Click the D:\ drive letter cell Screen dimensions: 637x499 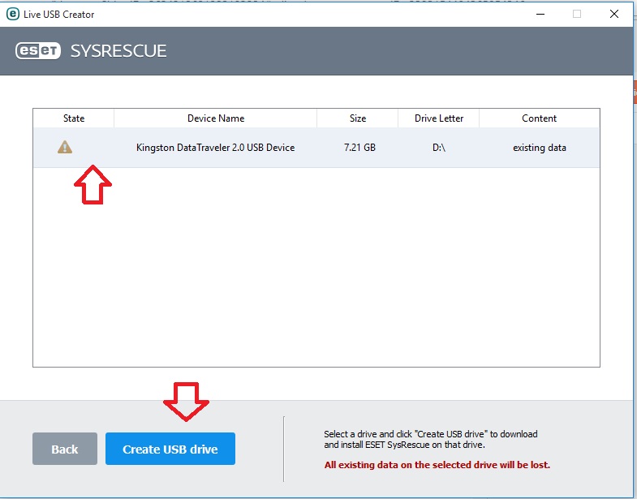click(439, 148)
